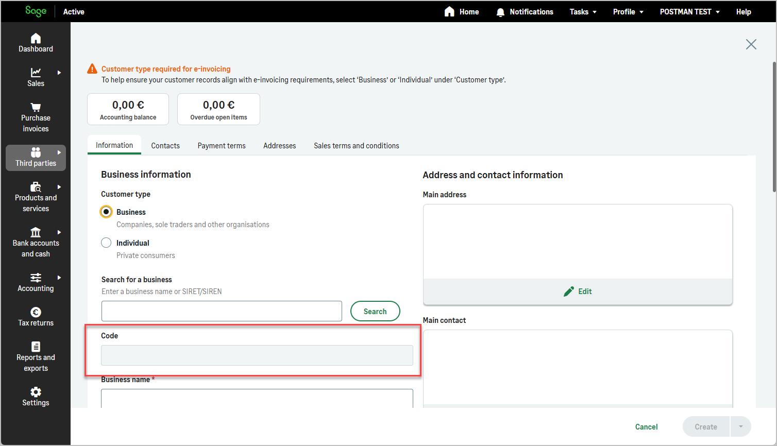Click the Search for a business field
The height and width of the screenshot is (446, 777).
[222, 311]
